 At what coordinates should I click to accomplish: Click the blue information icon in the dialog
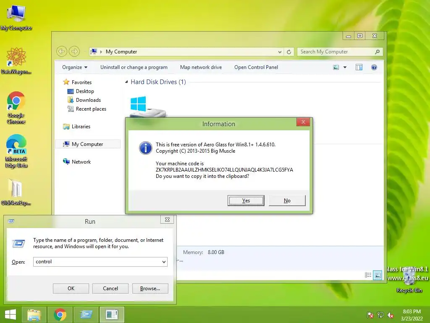click(146, 148)
